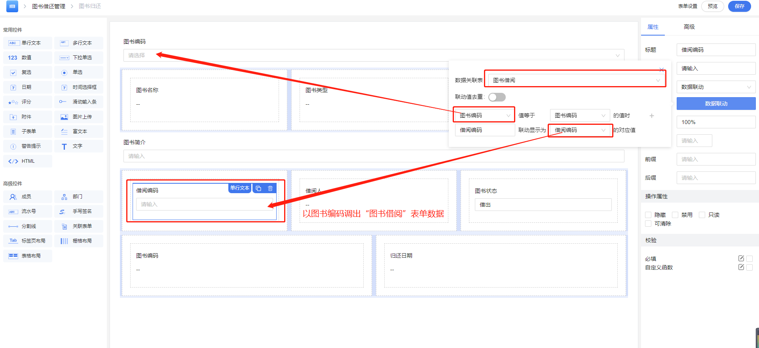Open the 数据关联表 图书借阅 dropdown
Screen dimensions: 759x348
(576, 80)
